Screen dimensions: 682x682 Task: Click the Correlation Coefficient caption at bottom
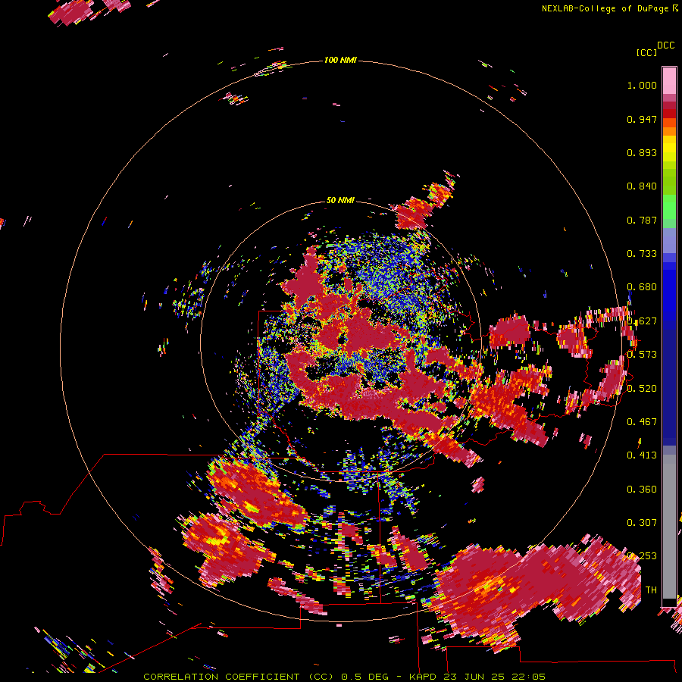coord(345,677)
